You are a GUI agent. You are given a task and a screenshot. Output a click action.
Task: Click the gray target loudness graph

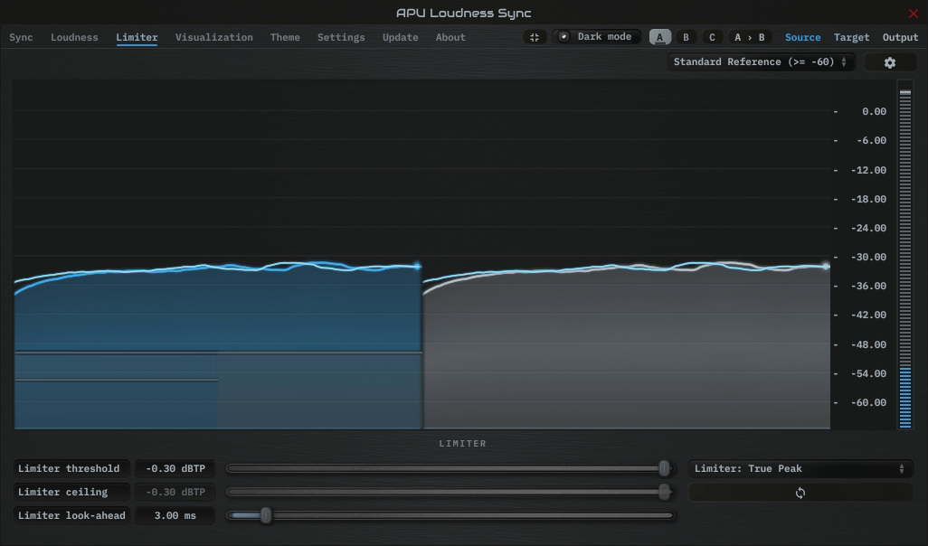click(x=626, y=346)
